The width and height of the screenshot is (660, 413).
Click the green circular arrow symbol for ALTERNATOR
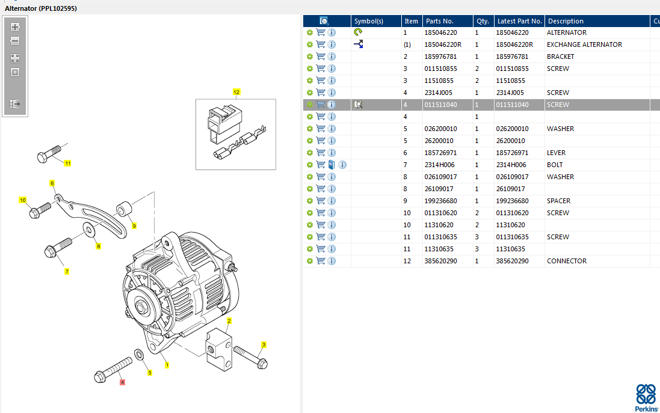tap(358, 32)
